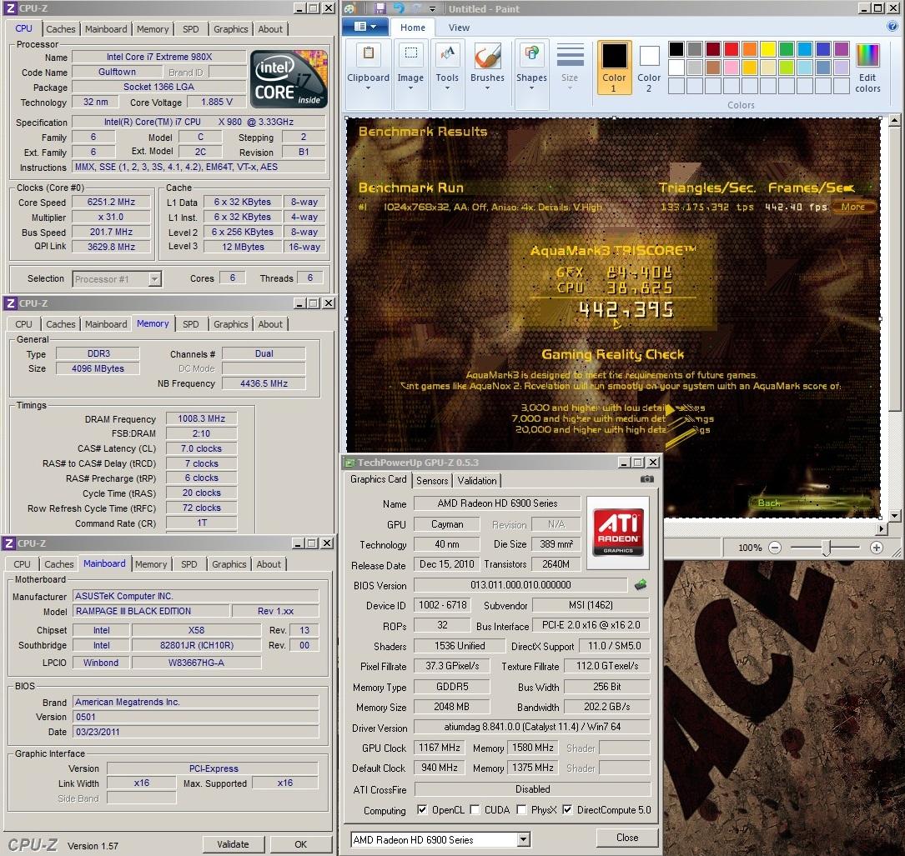Expand the Clipboard dropdown arrow
Screen dimensions: 905x856
[x=368, y=88]
